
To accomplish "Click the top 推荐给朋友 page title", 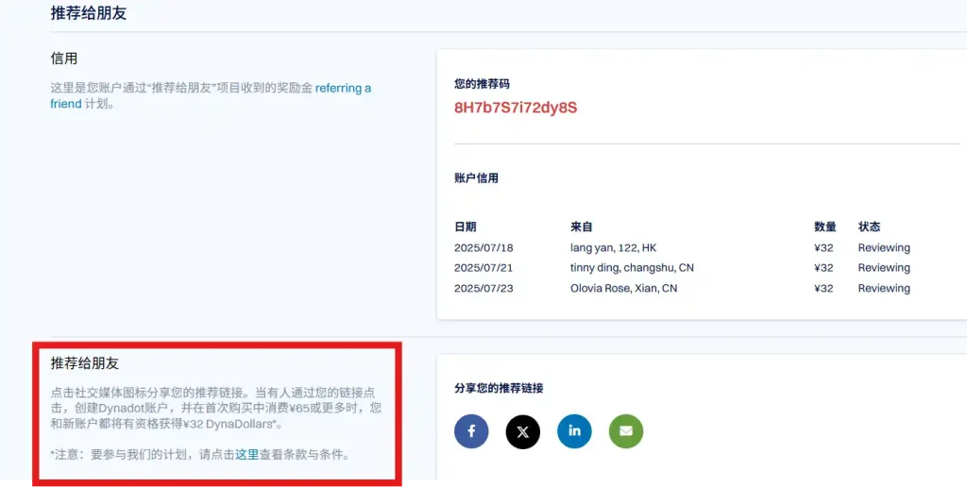I will click(89, 13).
